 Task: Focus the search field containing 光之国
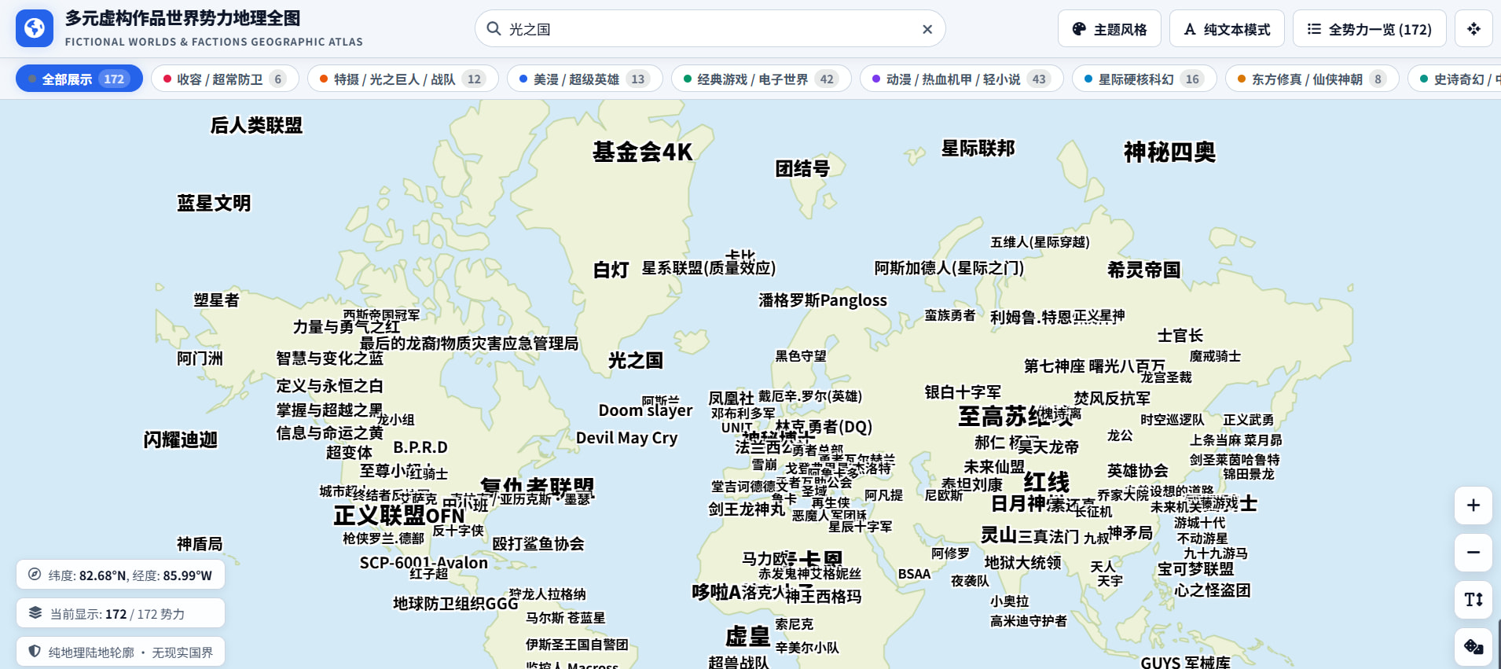710,29
